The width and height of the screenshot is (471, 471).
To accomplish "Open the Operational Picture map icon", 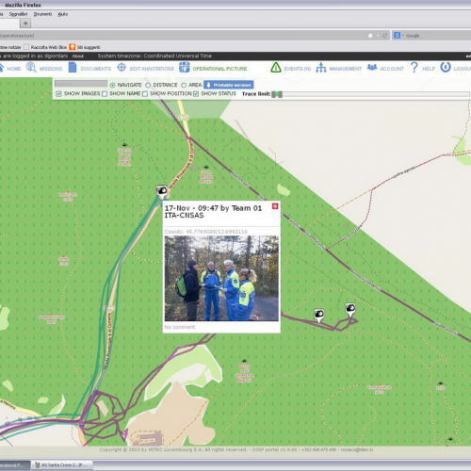I will (185, 67).
